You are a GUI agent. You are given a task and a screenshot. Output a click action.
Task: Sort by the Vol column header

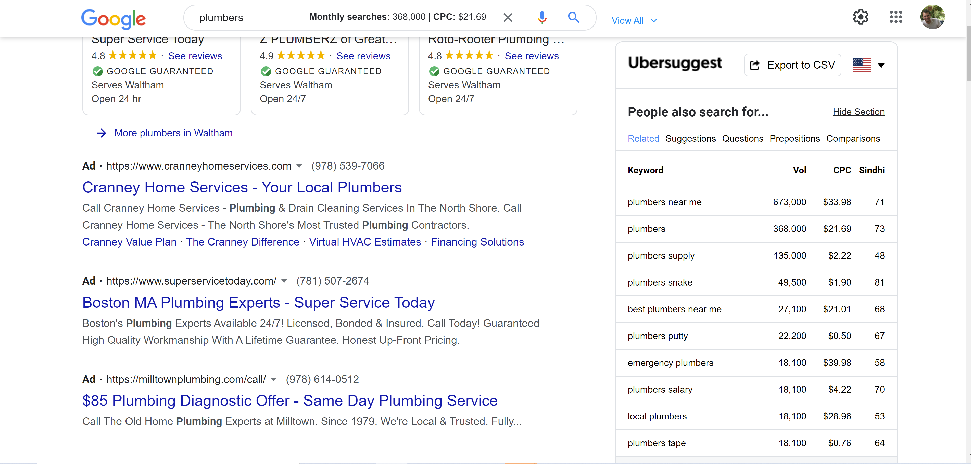coord(799,170)
